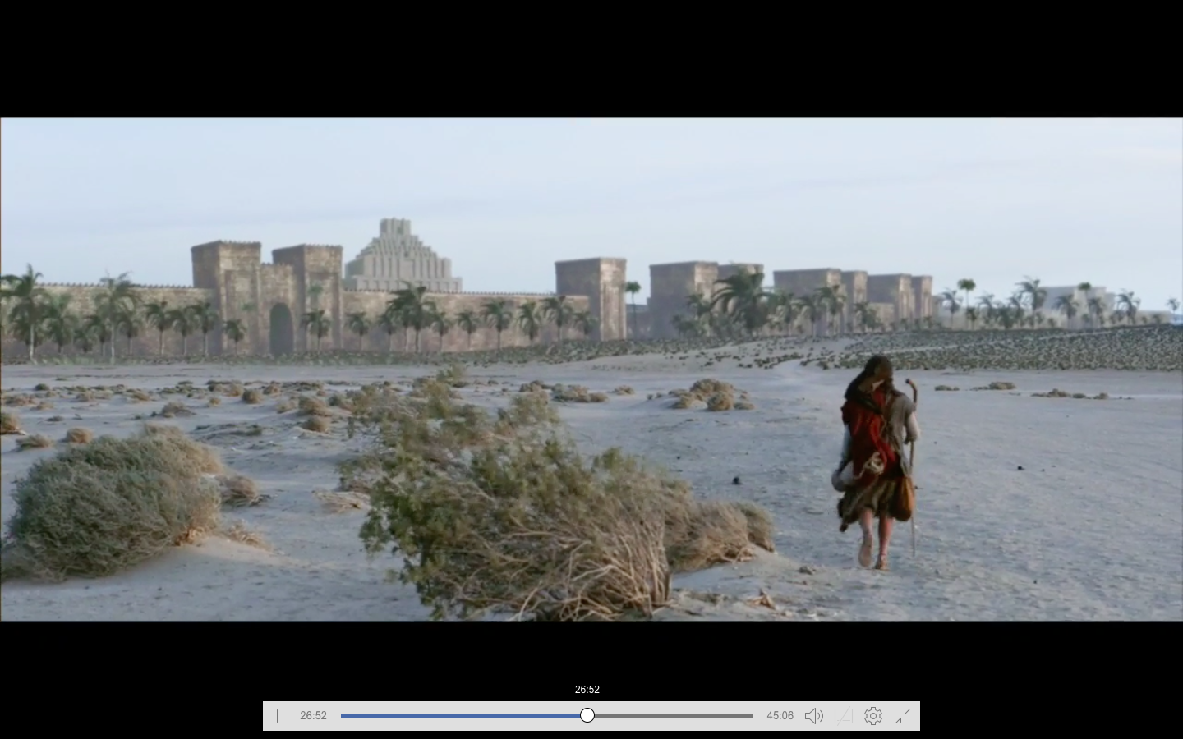Click the elapsed time 26:52 label
Image resolution: width=1183 pixels, height=739 pixels.
click(x=314, y=716)
